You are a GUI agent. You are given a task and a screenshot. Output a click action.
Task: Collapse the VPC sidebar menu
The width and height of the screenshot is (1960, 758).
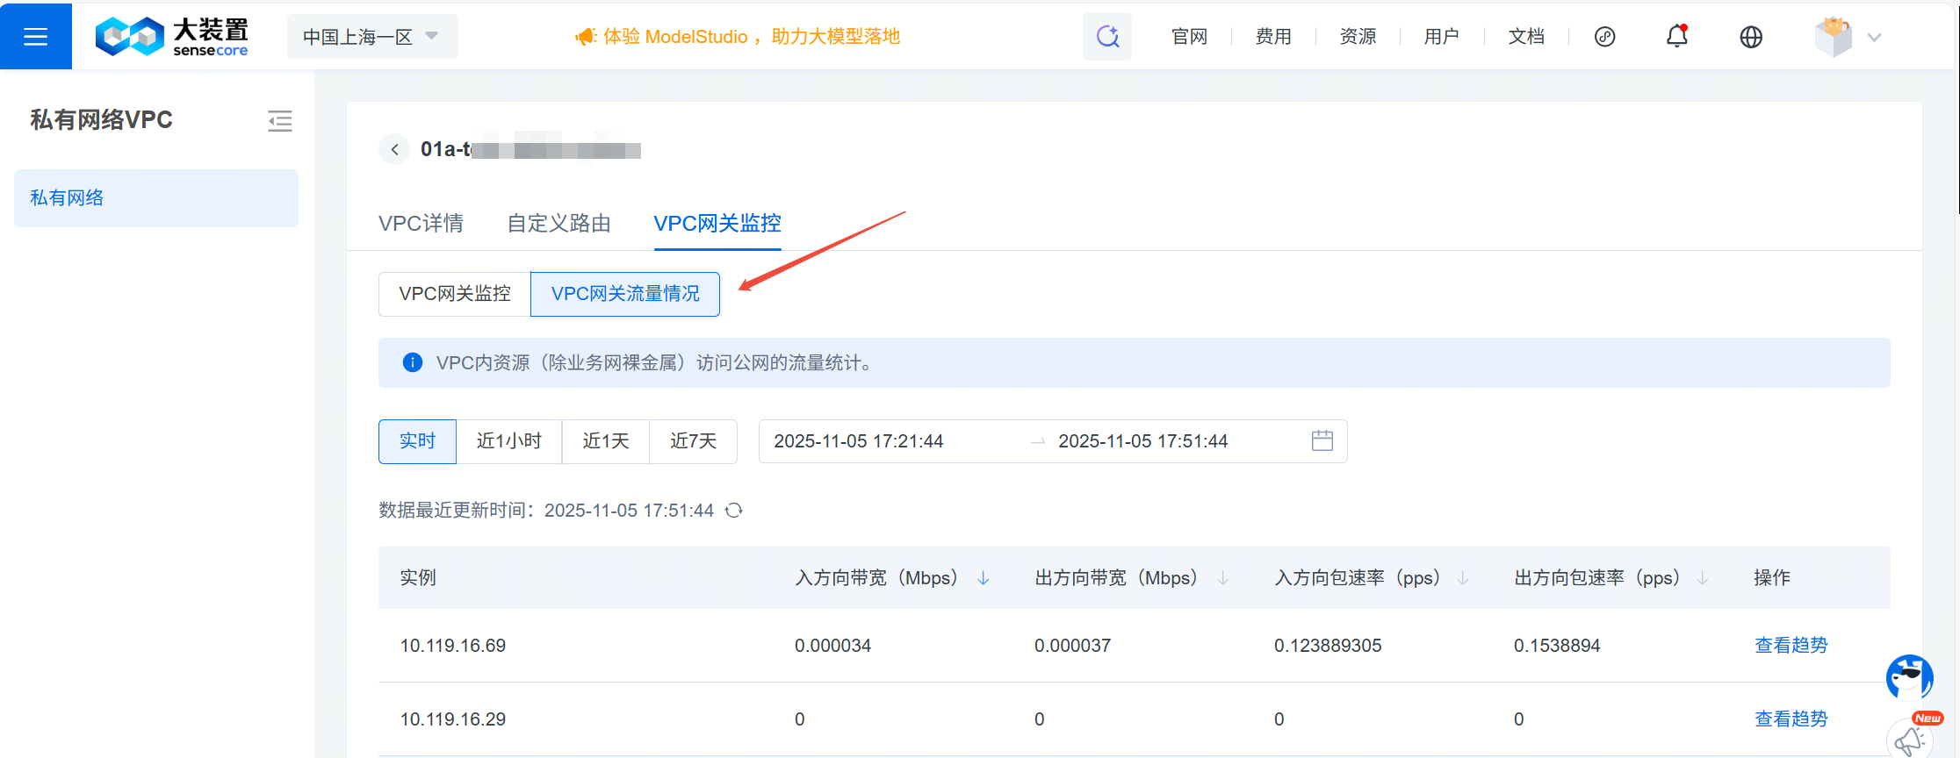click(280, 121)
